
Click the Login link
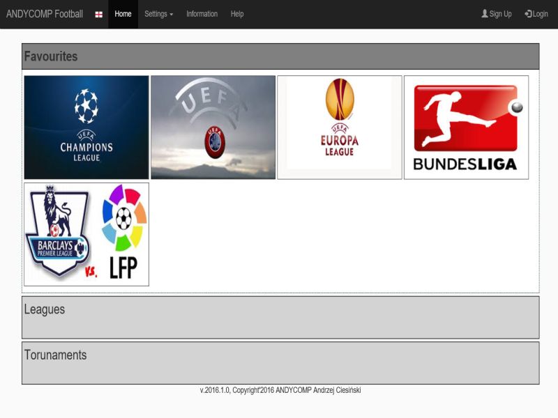tap(536, 14)
